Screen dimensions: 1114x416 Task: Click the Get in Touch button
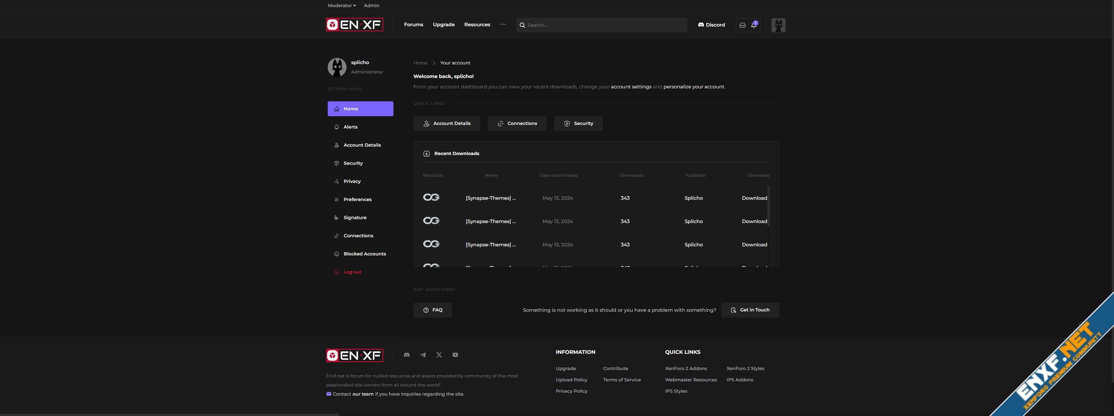point(750,310)
